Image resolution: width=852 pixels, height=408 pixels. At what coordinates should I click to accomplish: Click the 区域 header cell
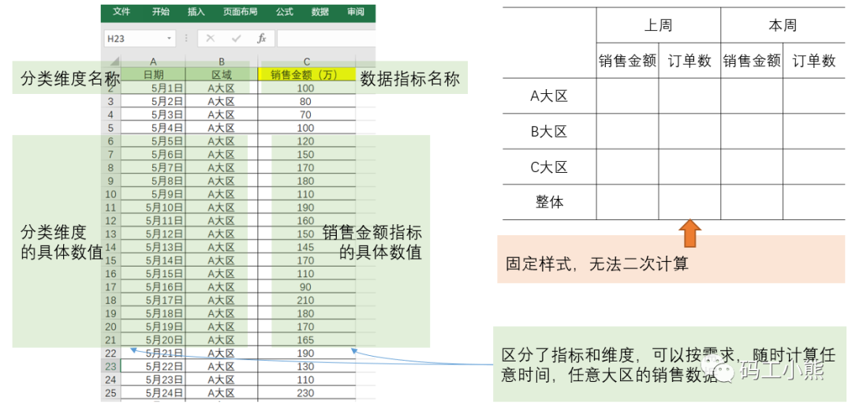click(x=222, y=74)
